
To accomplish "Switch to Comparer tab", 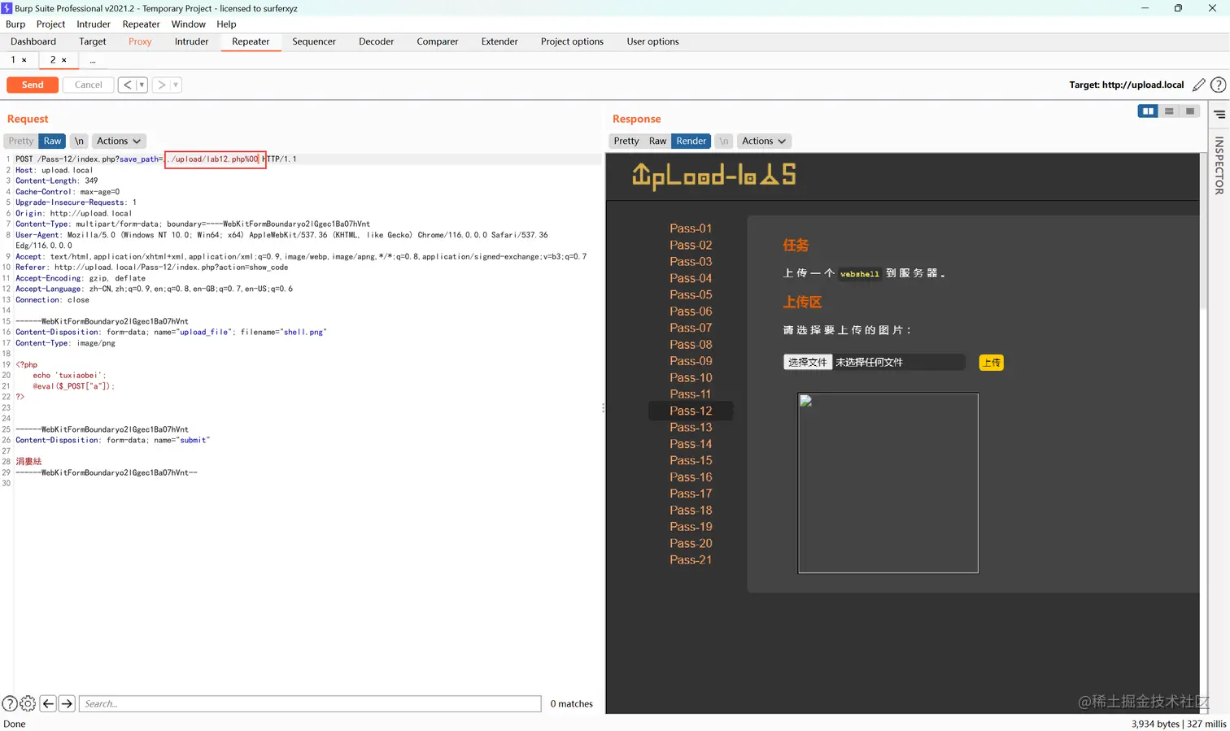I will click(x=438, y=41).
